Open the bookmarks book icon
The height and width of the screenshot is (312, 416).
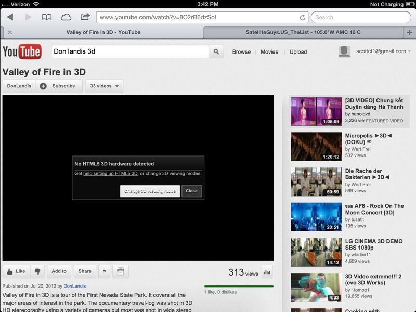[46, 17]
